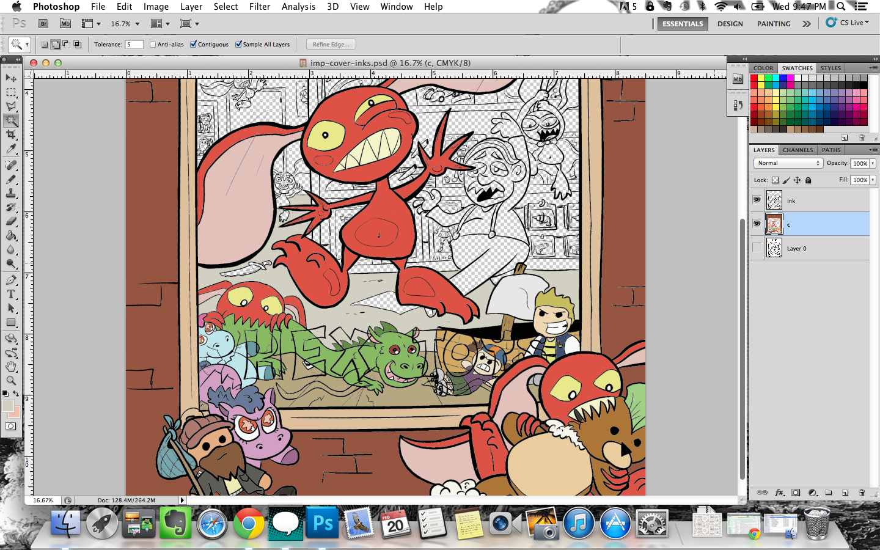The height and width of the screenshot is (550, 880).
Task: Open the Filter menu
Action: pyautogui.click(x=259, y=7)
